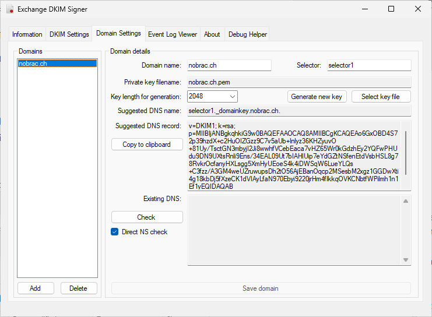Click the Existing DNS text area
Screen dimensions: 432x317
[x=294, y=230]
